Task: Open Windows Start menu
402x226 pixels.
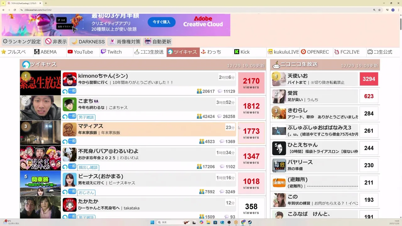Action: (152, 222)
